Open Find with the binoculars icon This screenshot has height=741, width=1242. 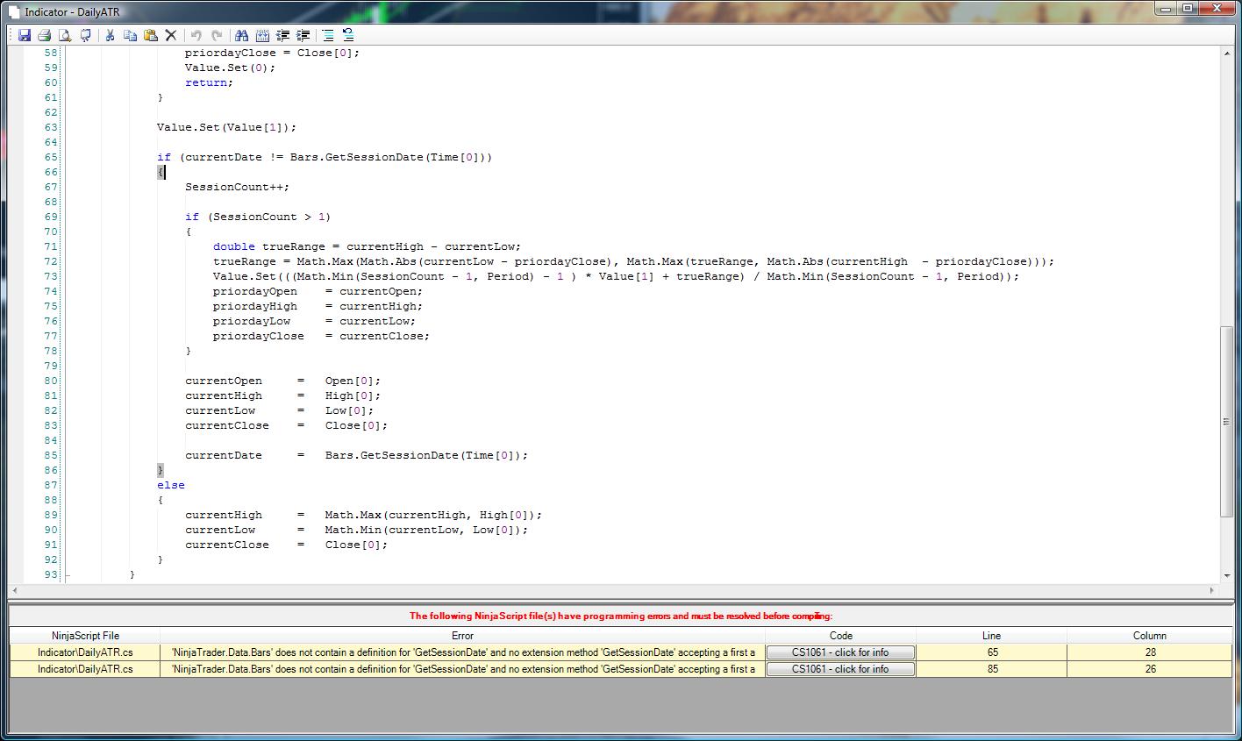click(241, 35)
